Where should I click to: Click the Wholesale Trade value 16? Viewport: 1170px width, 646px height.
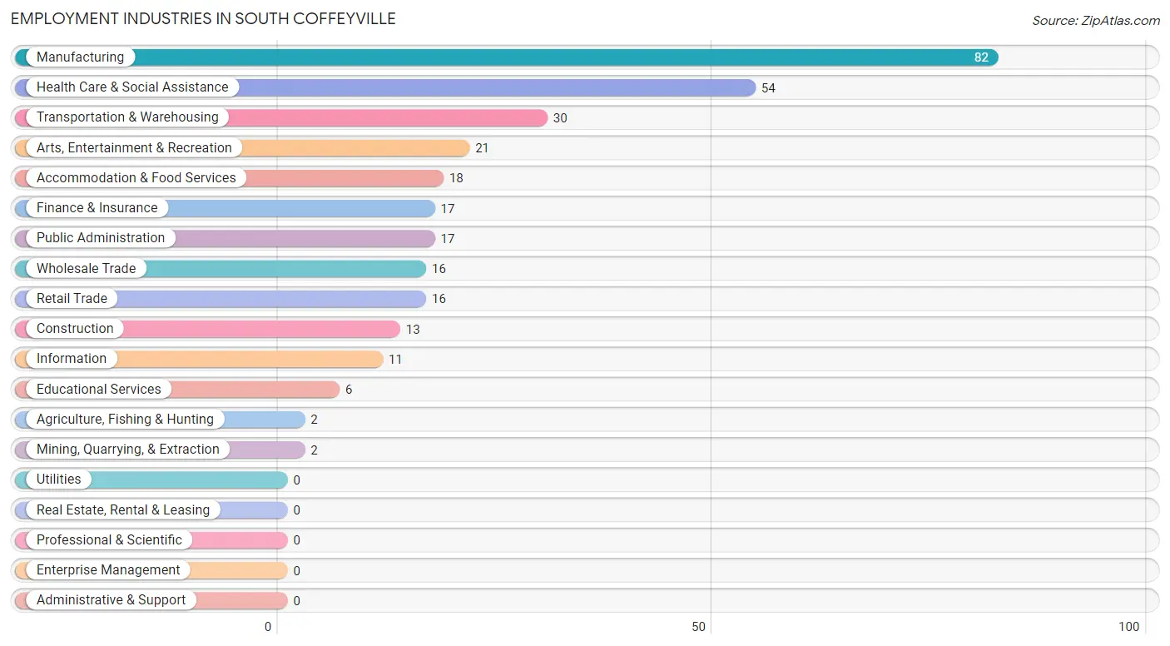[439, 269]
